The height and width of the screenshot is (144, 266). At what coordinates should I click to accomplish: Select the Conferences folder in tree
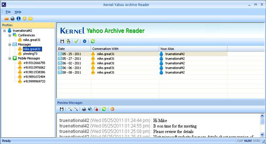[x=26, y=35]
